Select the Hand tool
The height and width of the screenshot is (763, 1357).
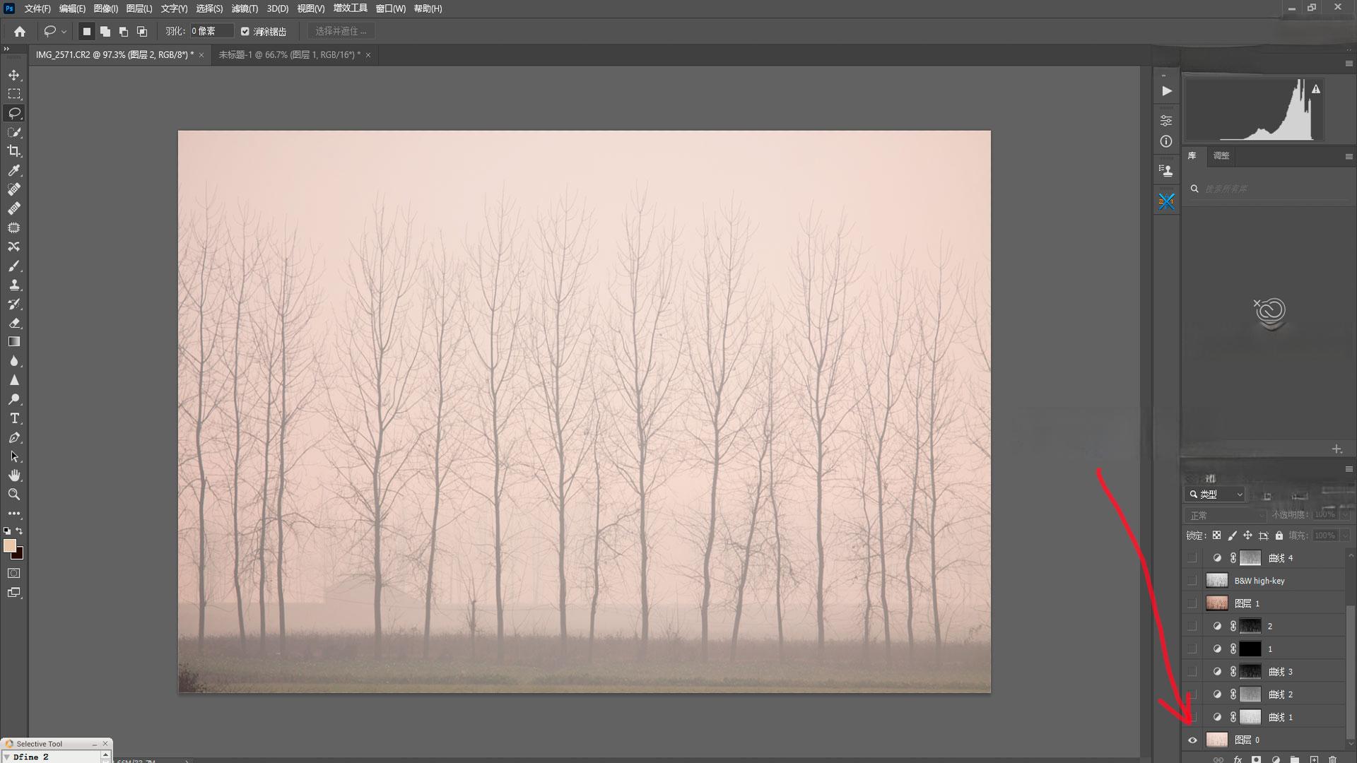click(x=14, y=475)
